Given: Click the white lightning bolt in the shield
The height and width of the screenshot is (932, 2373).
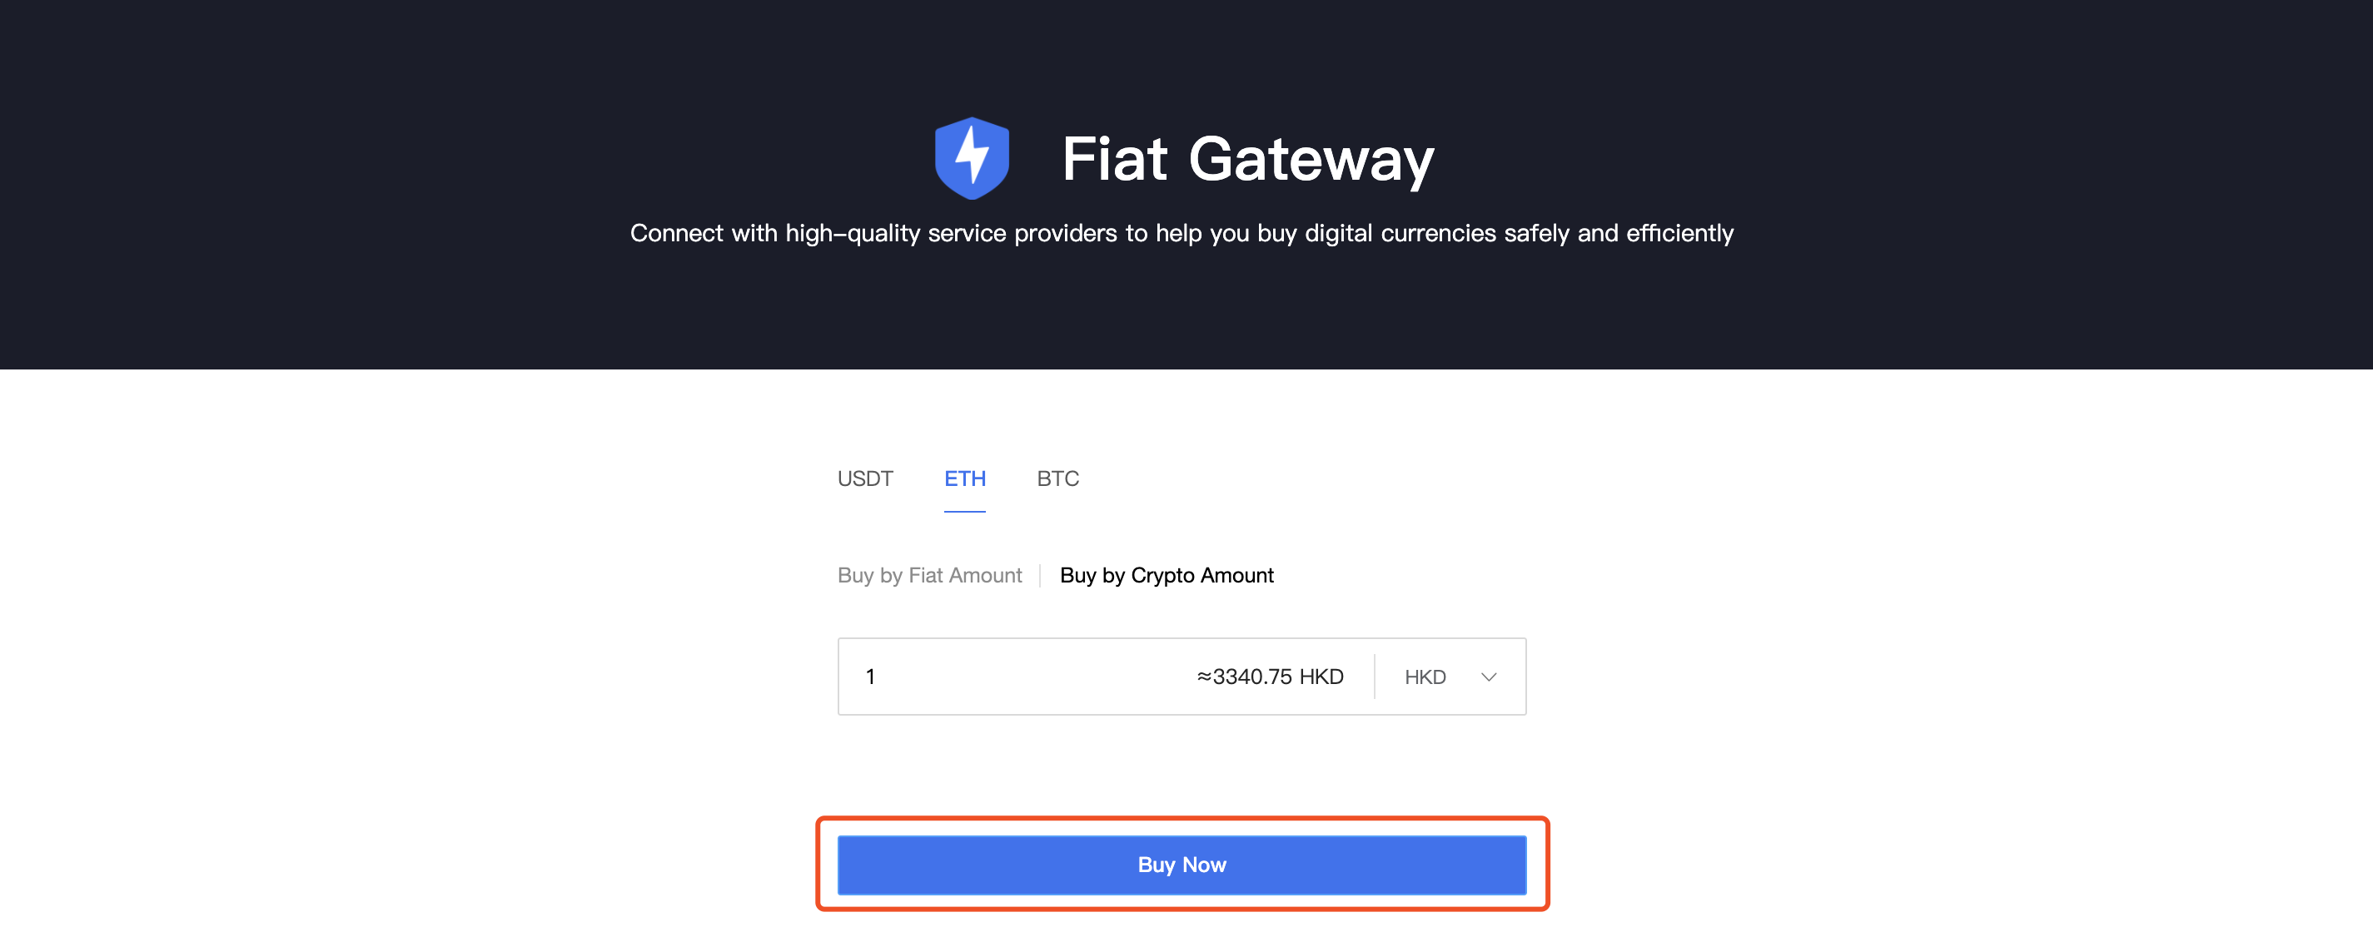Looking at the screenshot, I should (x=971, y=155).
